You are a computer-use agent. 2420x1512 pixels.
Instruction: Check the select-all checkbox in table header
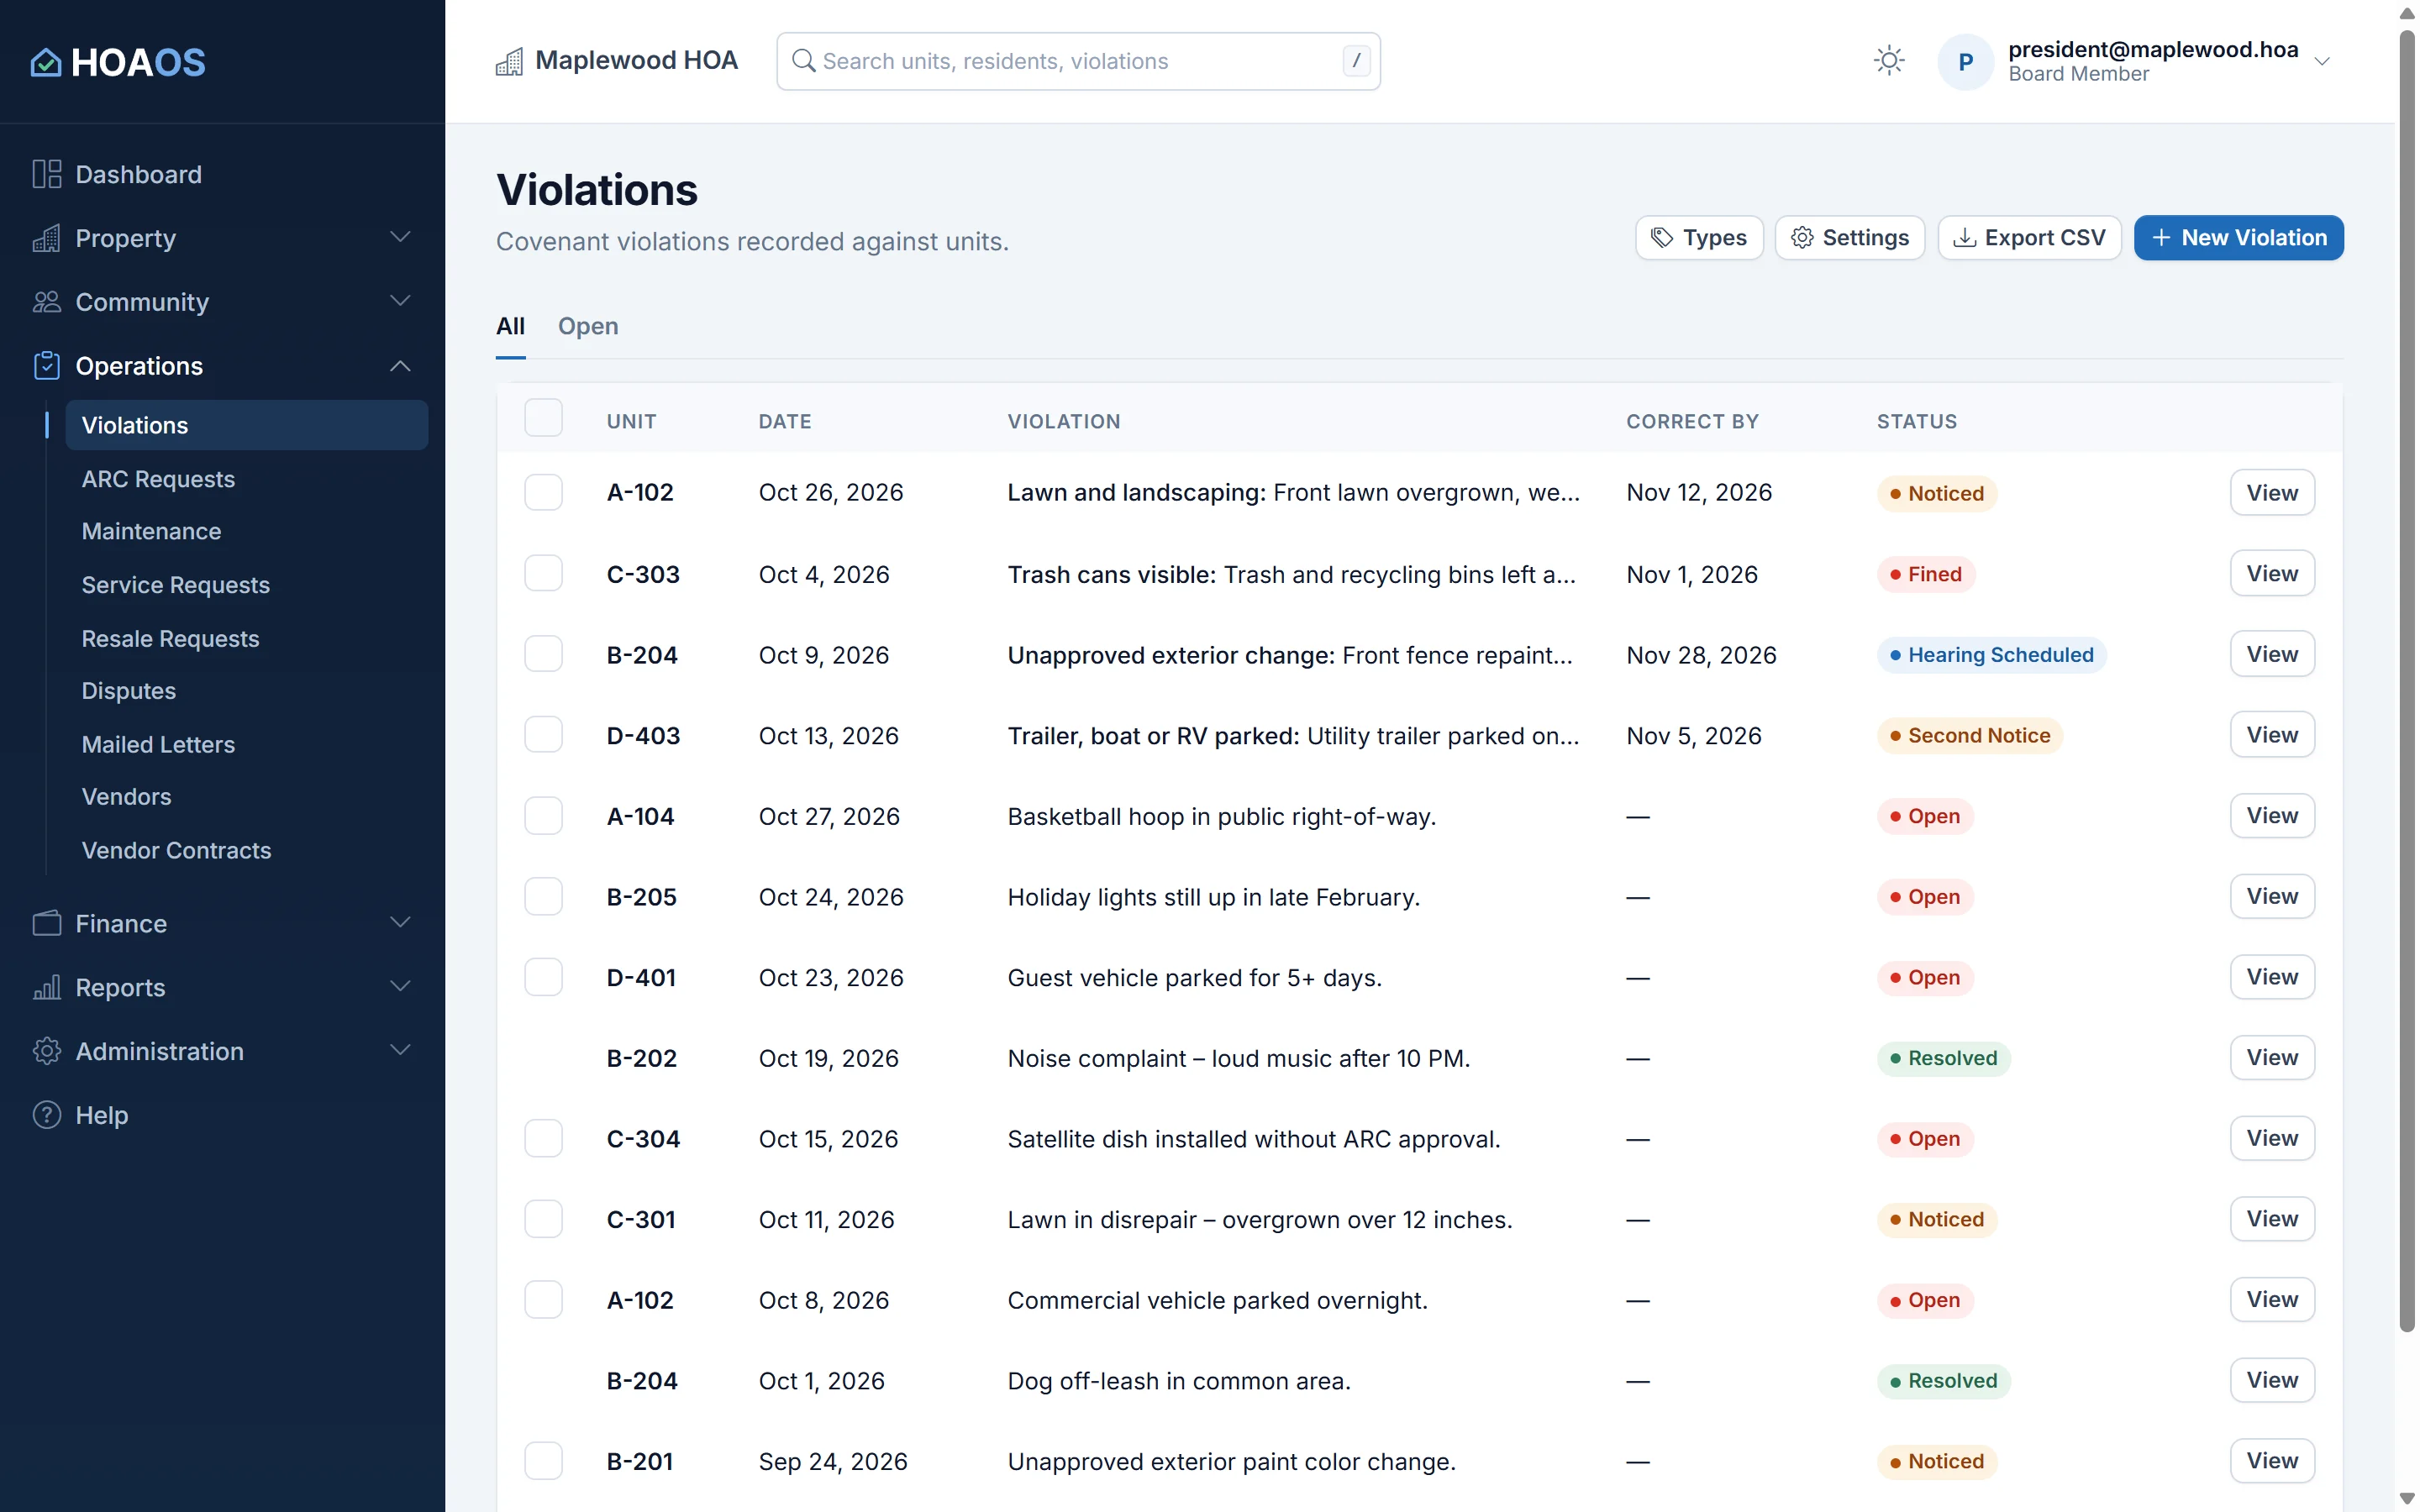(x=543, y=418)
